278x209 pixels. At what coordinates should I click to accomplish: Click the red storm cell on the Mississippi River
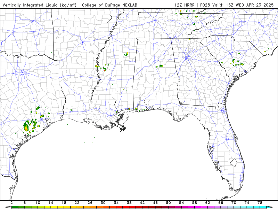click(x=97, y=66)
